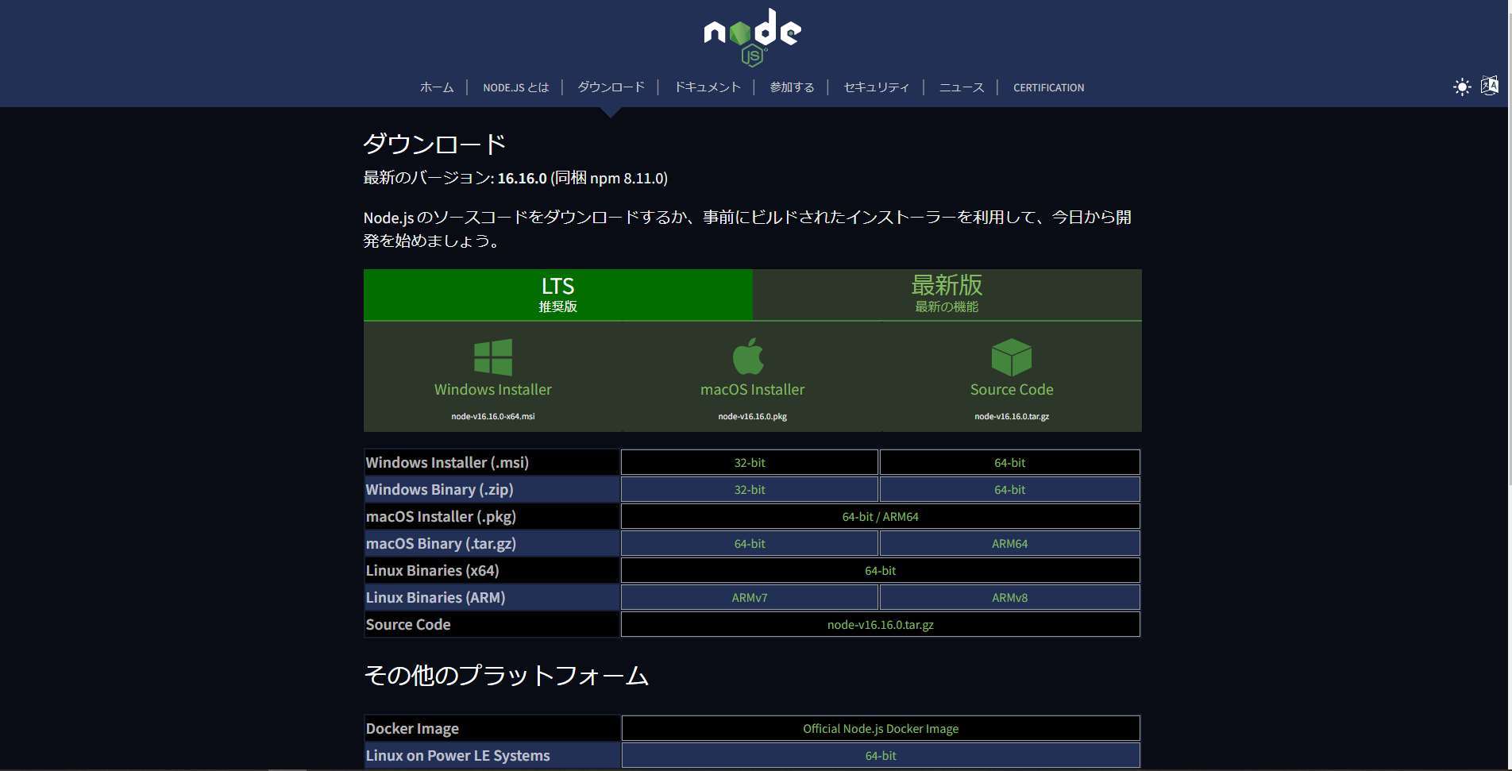This screenshot has height=771, width=1512.
Task: Download Linux Binaries ARMv7
Action: pyautogui.click(x=750, y=597)
